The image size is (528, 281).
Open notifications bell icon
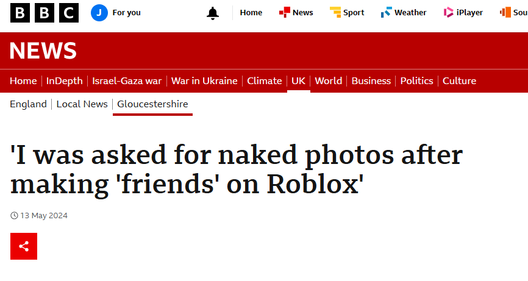click(x=212, y=13)
